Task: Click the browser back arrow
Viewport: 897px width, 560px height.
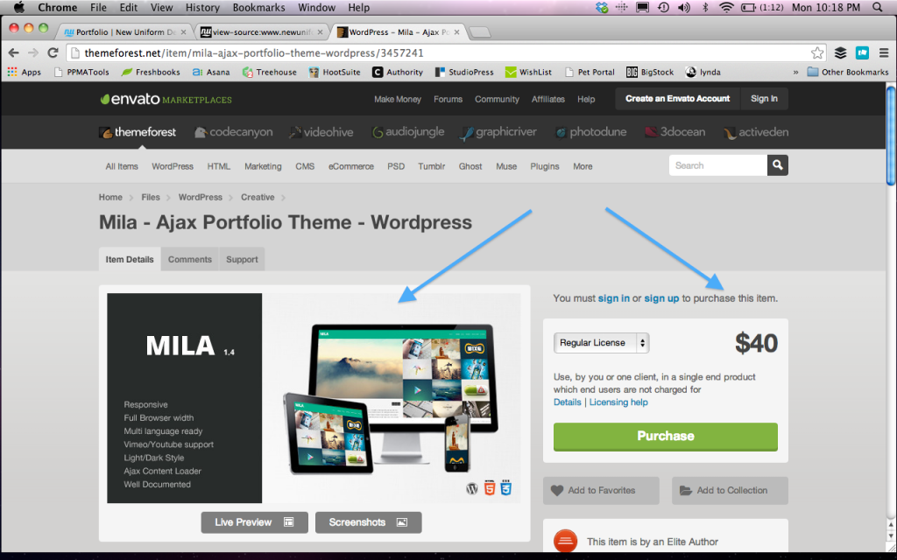Action: (x=14, y=53)
